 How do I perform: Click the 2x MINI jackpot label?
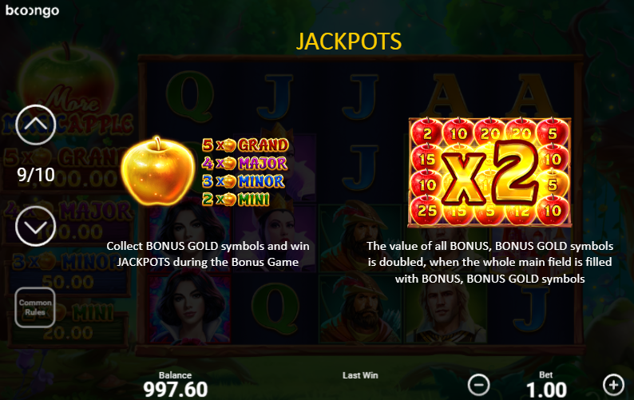click(236, 199)
